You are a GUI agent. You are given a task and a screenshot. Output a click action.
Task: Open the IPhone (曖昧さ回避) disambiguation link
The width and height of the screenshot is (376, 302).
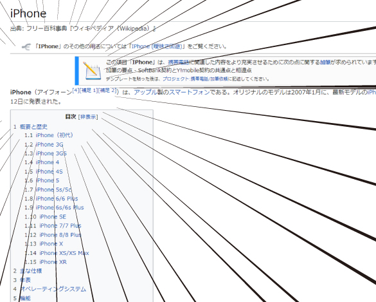157,46
